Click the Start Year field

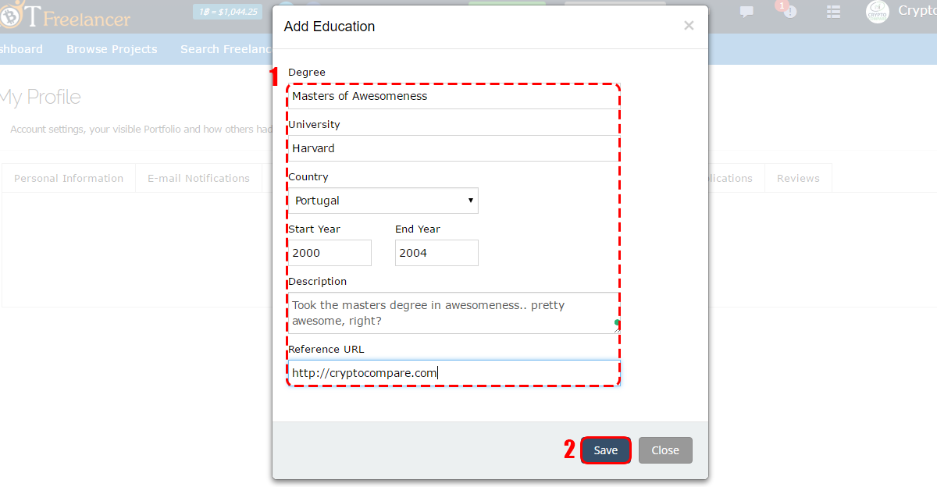coord(330,253)
